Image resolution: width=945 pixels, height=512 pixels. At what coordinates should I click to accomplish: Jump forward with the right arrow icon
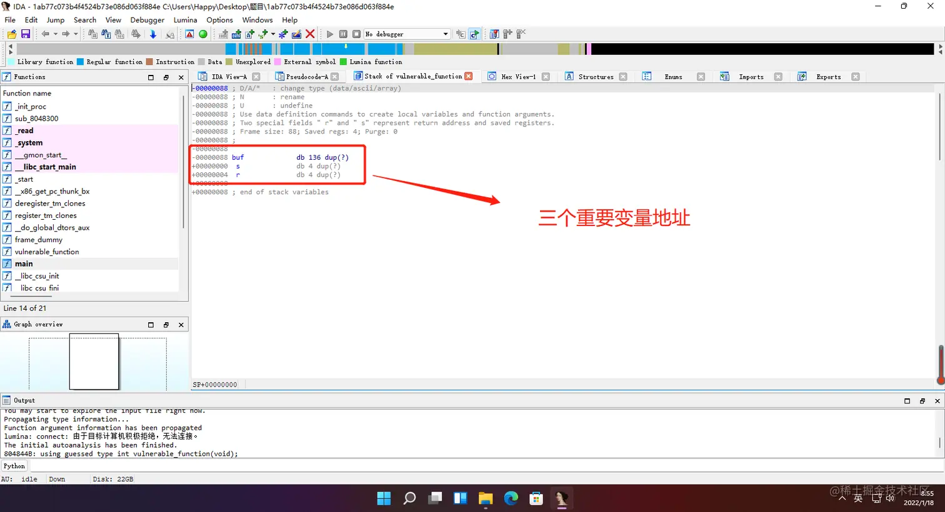tap(66, 34)
